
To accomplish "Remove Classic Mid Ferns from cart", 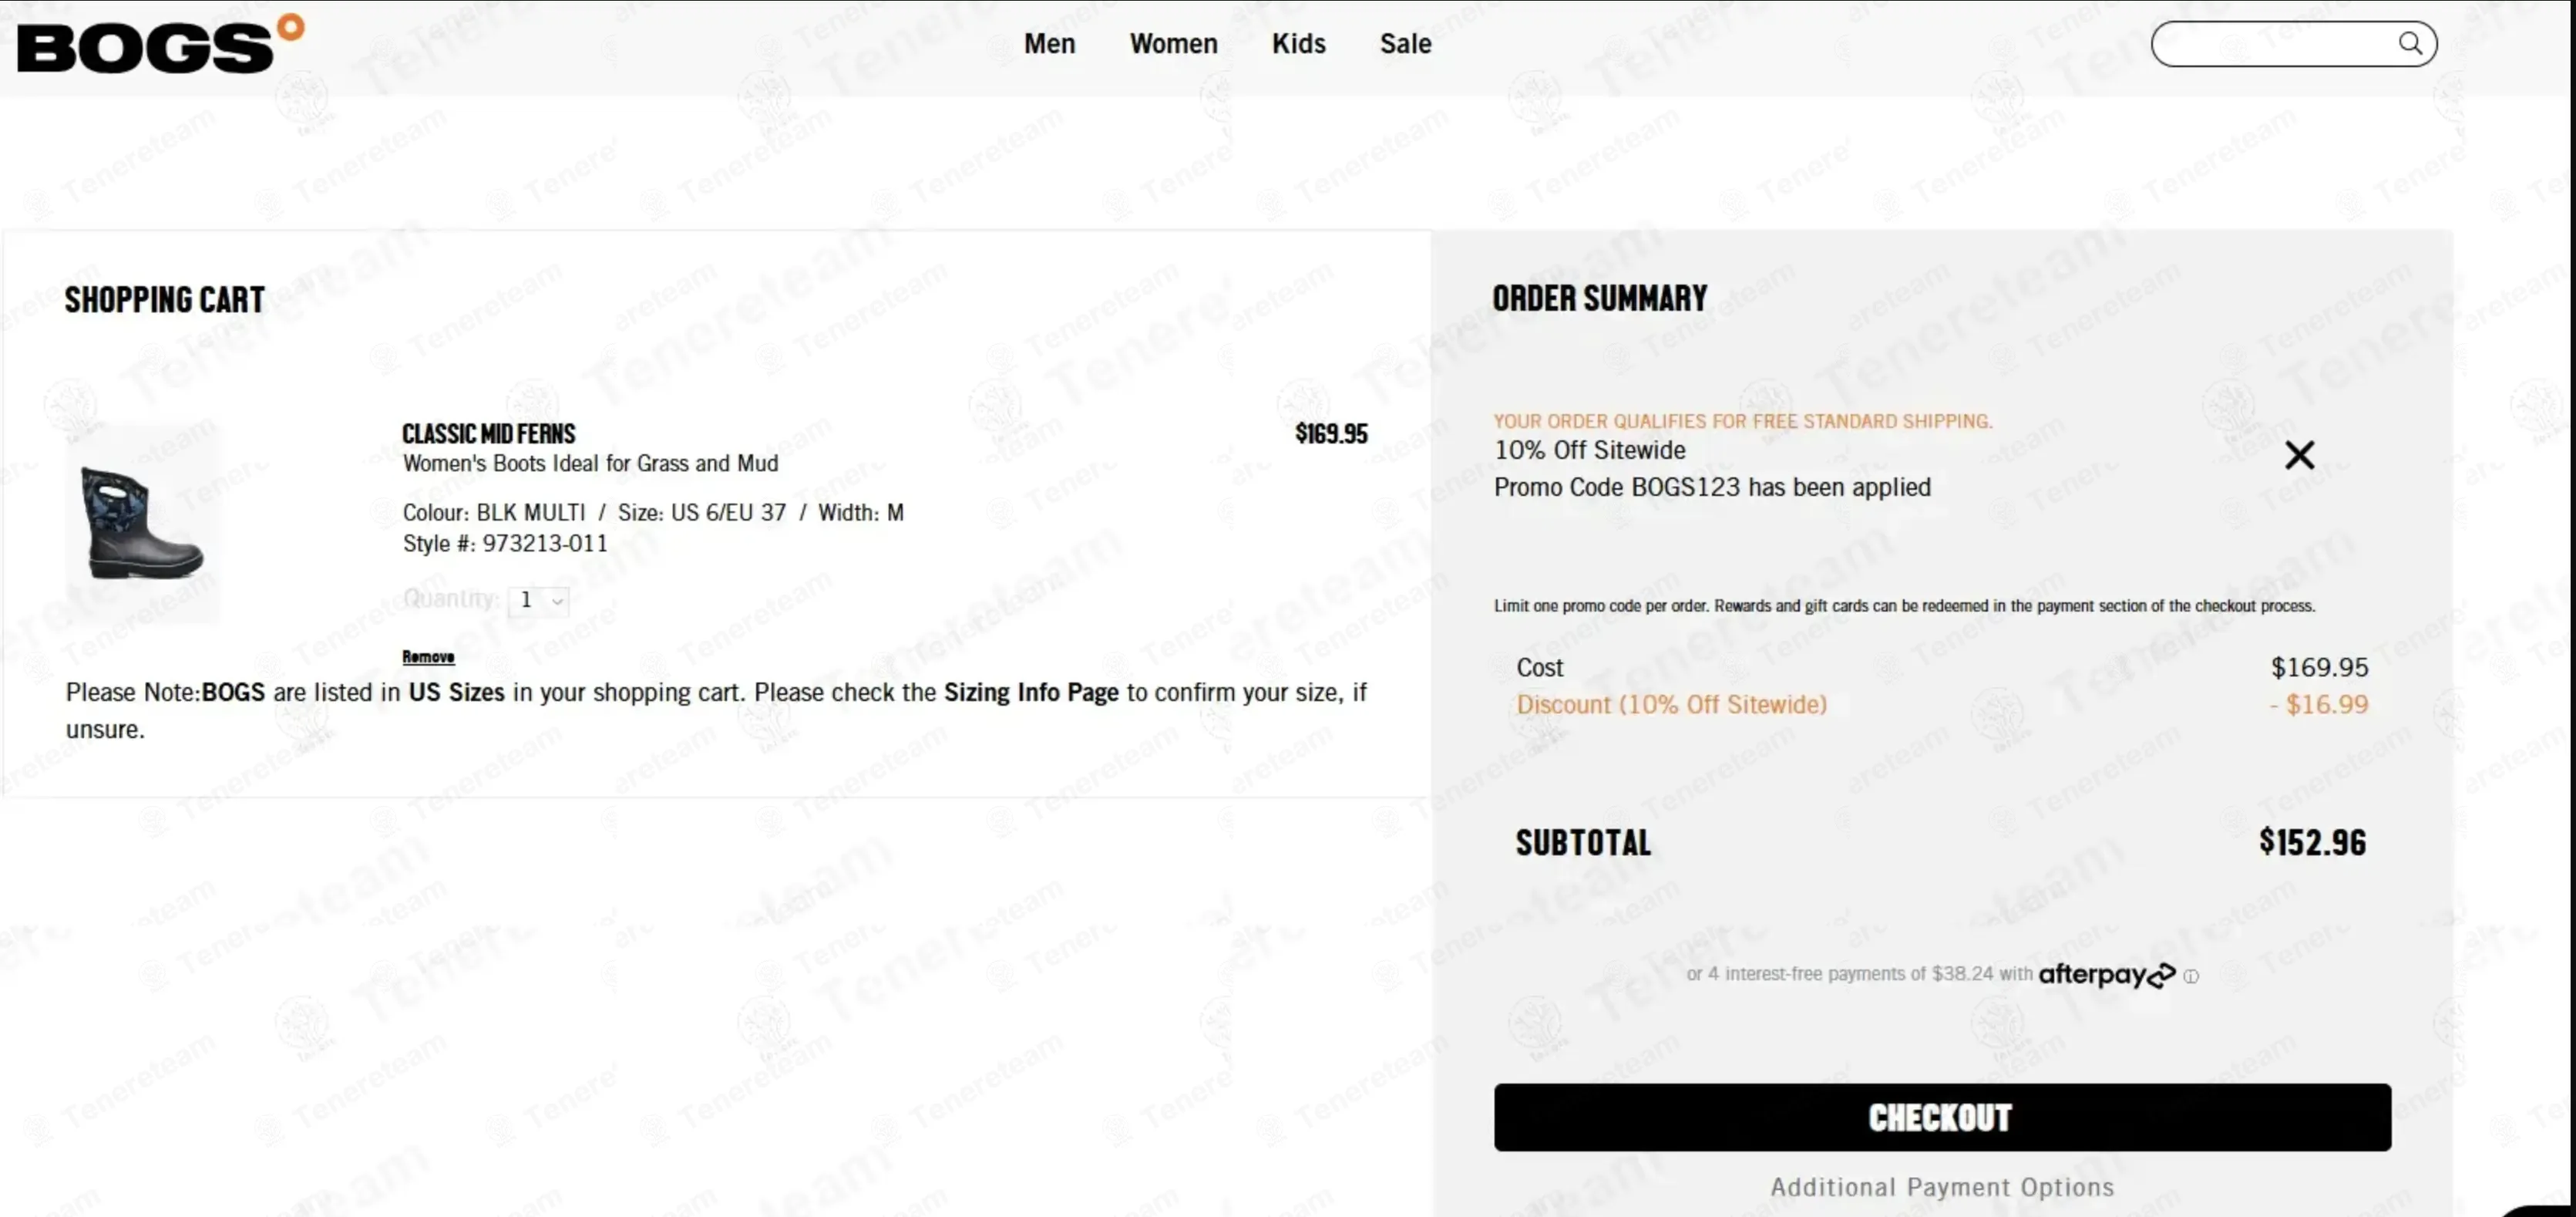I will click(x=428, y=656).
